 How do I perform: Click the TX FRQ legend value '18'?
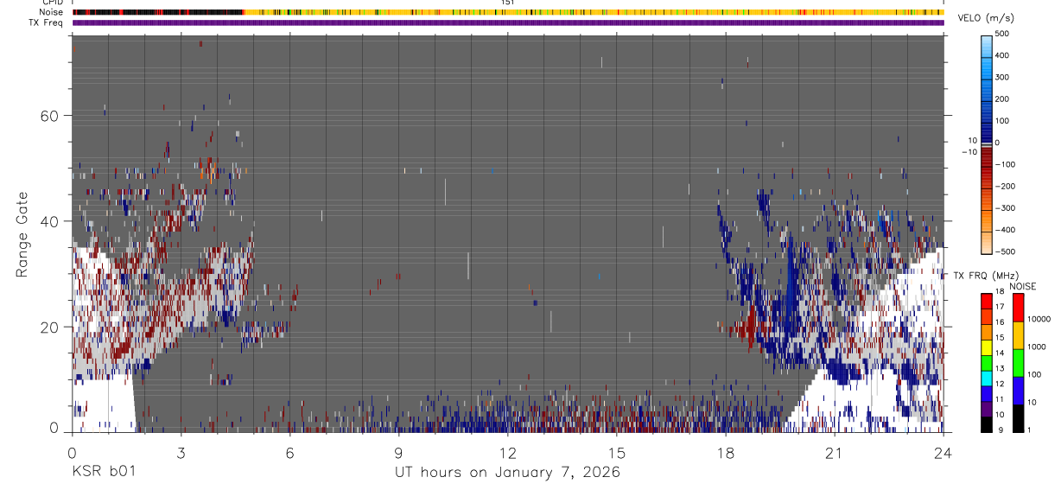(1000, 291)
